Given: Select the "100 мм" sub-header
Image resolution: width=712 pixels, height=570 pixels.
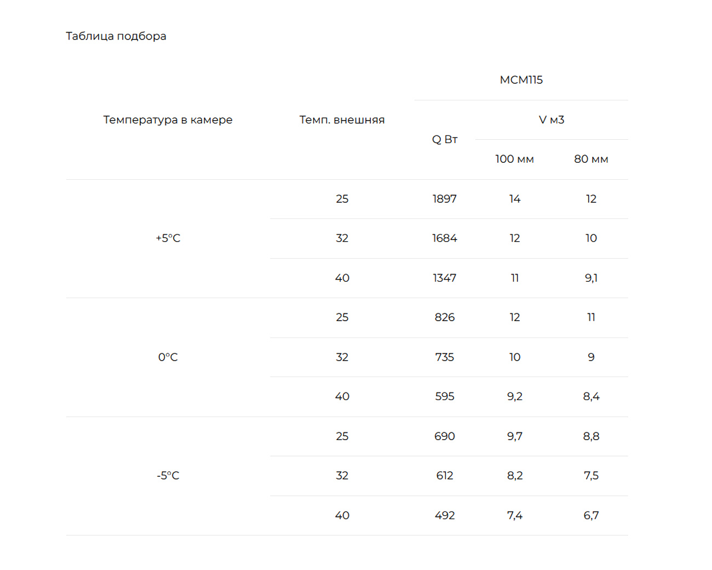Looking at the screenshot, I should coord(514,159).
